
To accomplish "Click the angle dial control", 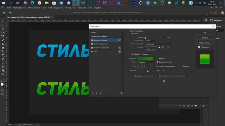I will (140, 66).
